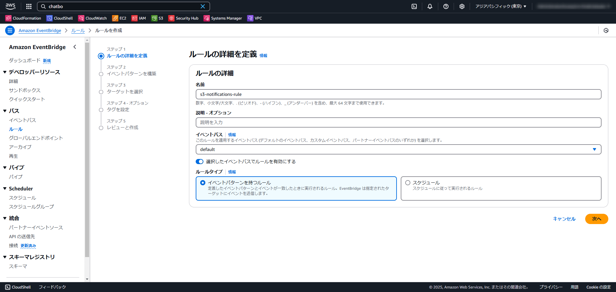The height and width of the screenshot is (292, 616).
Task: Click the 次へ button
Action: pos(596,219)
